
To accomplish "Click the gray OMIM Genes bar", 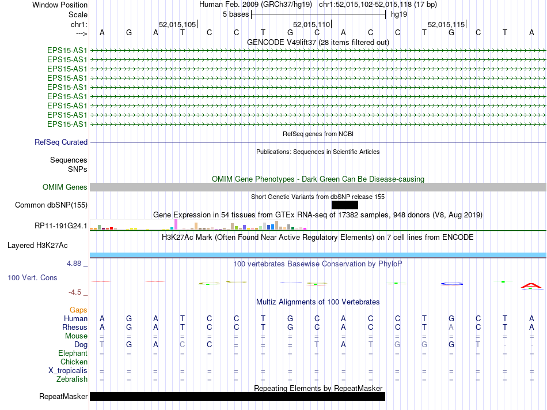I will pos(318,187).
